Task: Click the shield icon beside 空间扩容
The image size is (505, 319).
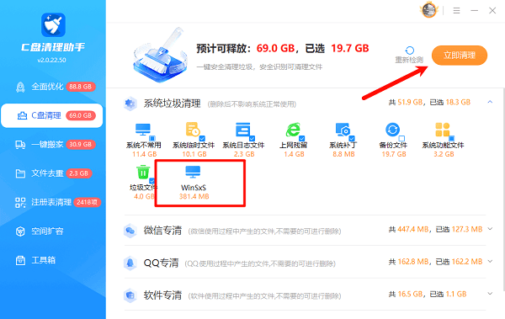Action: [20, 231]
